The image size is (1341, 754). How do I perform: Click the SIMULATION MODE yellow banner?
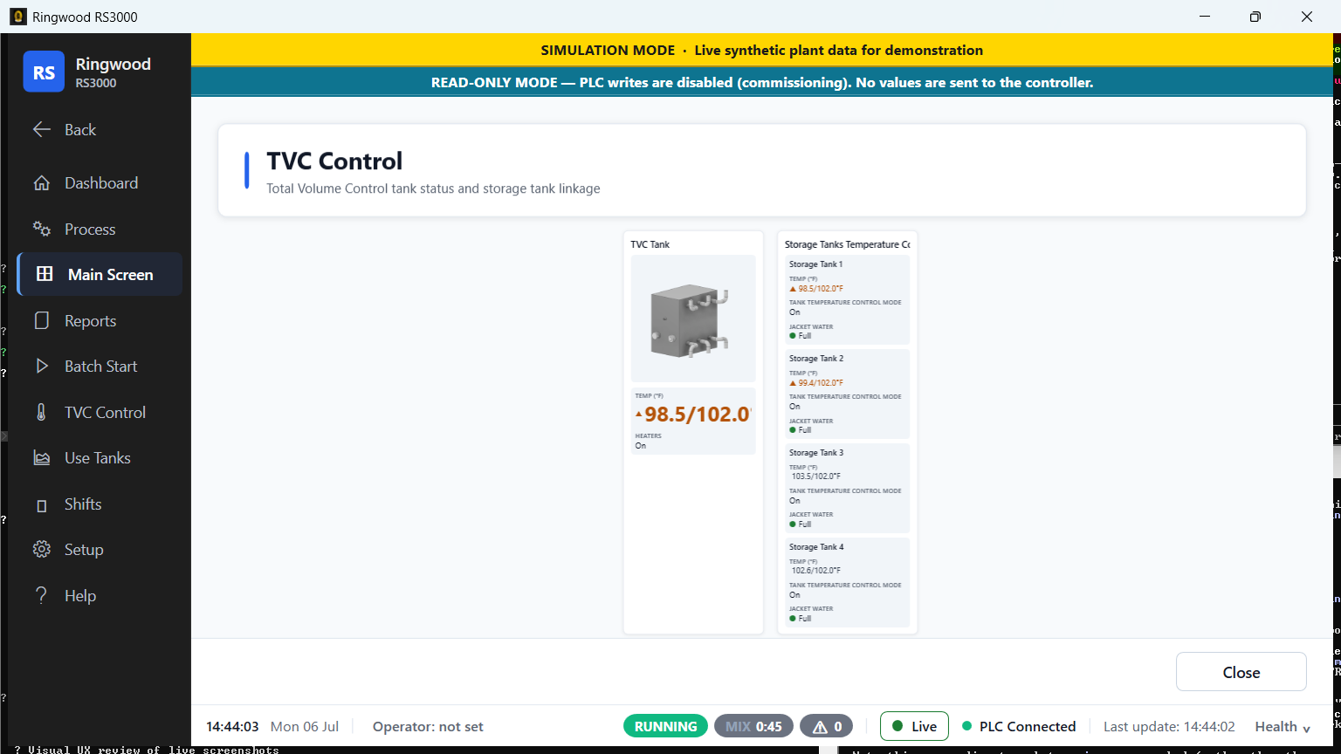pyautogui.click(x=762, y=50)
